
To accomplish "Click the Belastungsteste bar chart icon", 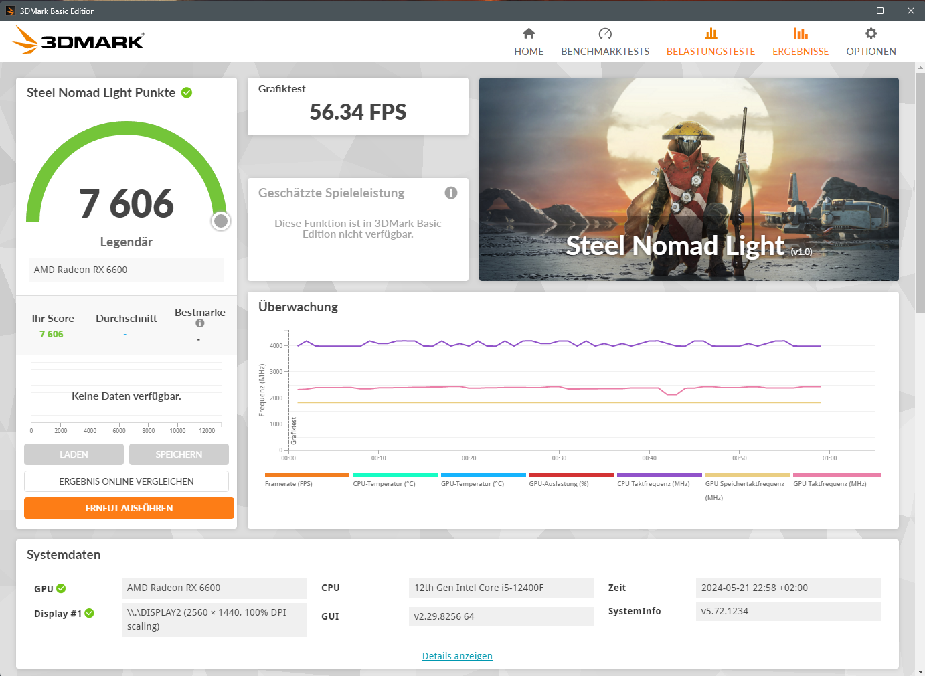I will pyautogui.click(x=711, y=33).
